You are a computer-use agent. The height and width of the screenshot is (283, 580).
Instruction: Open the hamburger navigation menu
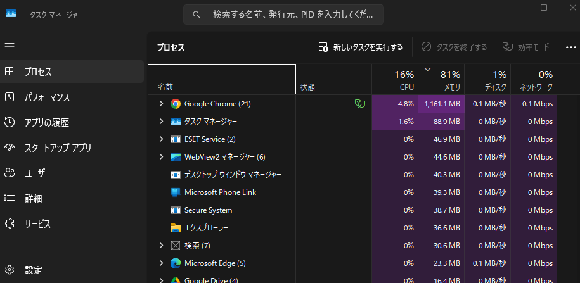[x=10, y=46]
